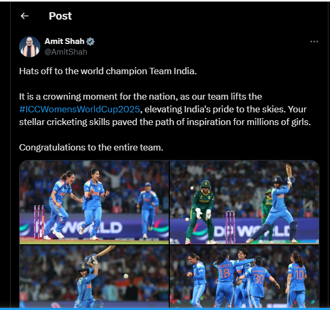330x310 pixels.
Task: Click the fielder running in the background
Action: click(147, 210)
